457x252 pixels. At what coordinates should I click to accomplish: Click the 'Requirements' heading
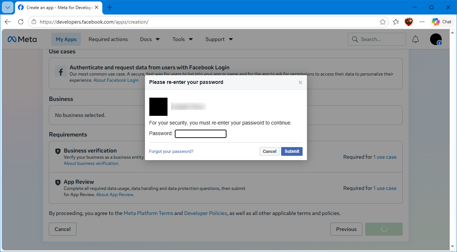tap(68, 134)
